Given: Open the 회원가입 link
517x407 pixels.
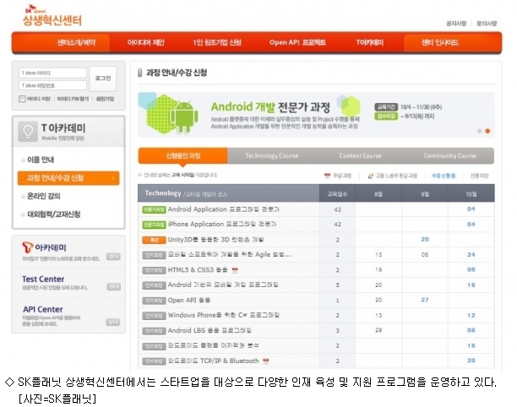Looking at the screenshot, I should pos(105,99).
